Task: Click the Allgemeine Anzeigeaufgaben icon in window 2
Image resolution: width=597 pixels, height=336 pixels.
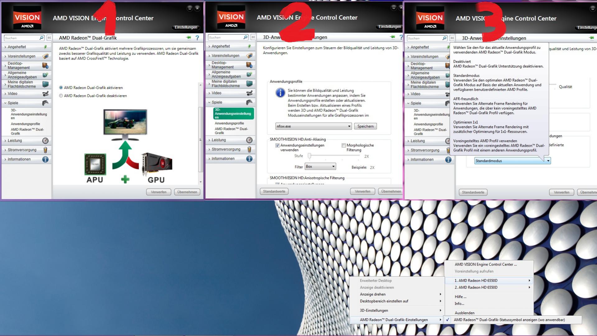Action: click(249, 74)
